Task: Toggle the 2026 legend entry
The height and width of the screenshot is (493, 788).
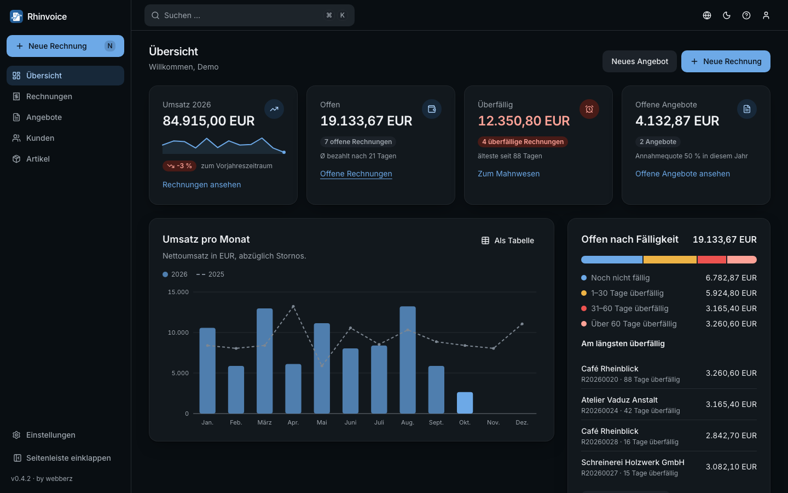Action: pyautogui.click(x=175, y=274)
